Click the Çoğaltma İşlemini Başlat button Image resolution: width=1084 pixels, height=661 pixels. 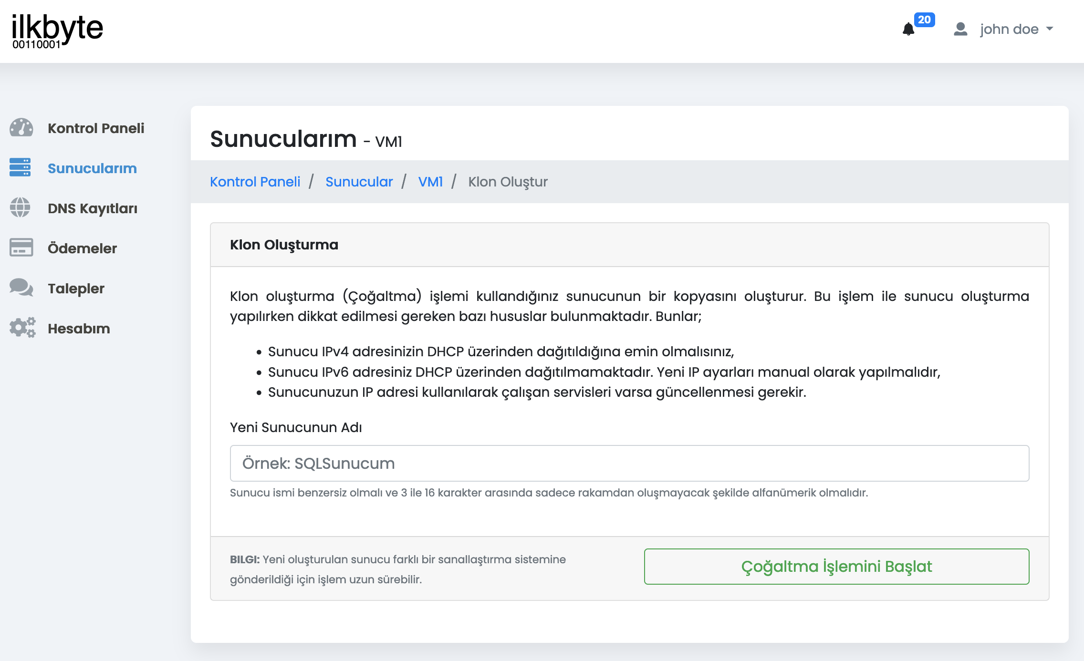point(836,566)
